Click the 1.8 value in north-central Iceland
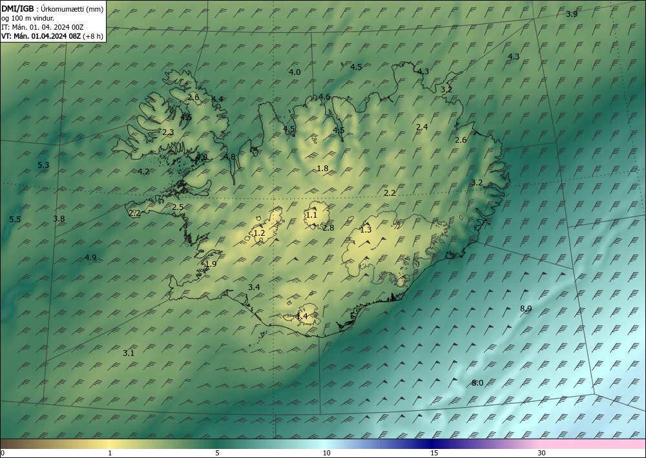Viewport: 646px width, 458px height. coord(322,168)
